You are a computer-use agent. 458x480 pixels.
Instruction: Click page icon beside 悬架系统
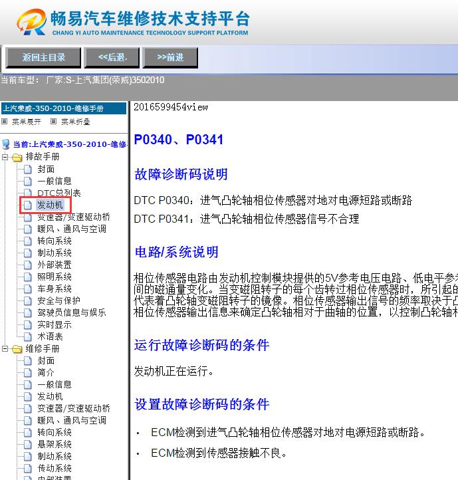(28, 444)
